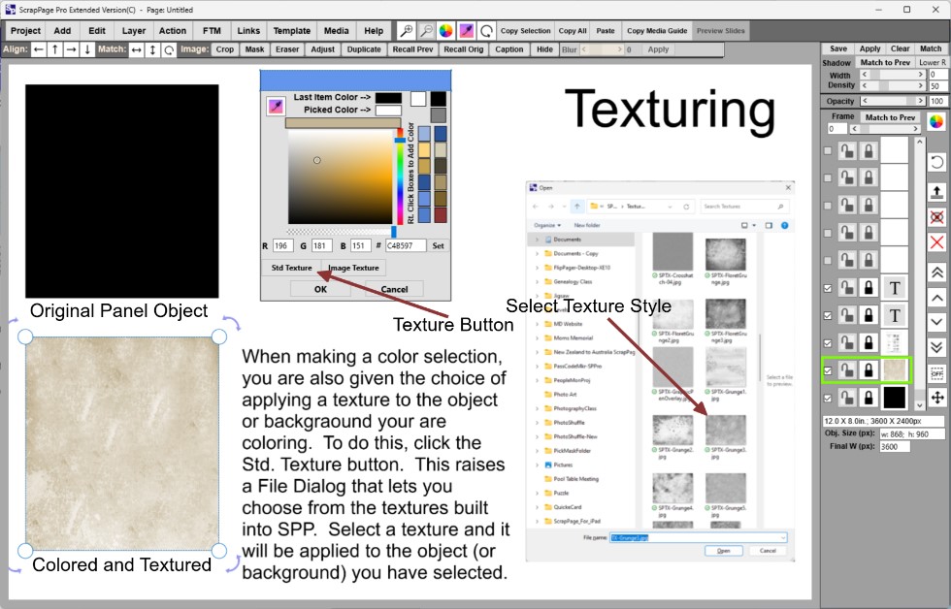Click the zoom out magnifier icon
Screen dimensions: 951x609
[426, 31]
